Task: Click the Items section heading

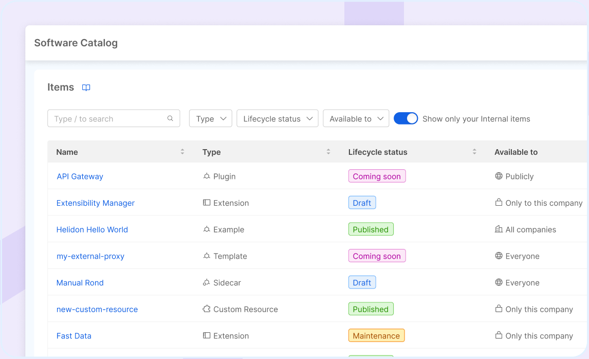Action: coord(61,87)
